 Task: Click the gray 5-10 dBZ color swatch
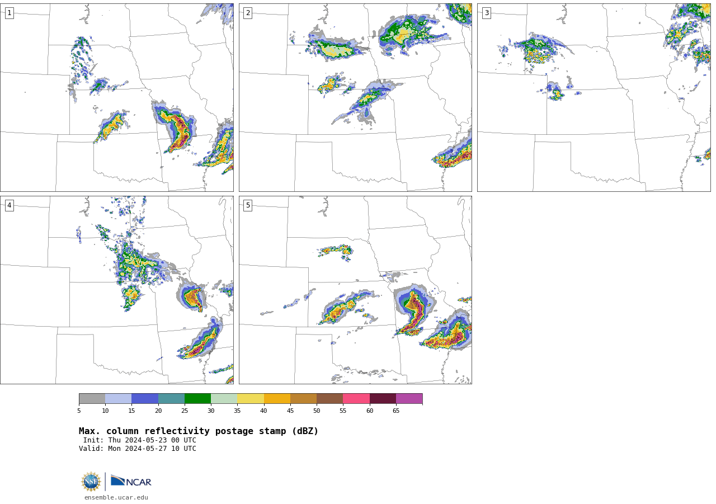coord(92,399)
